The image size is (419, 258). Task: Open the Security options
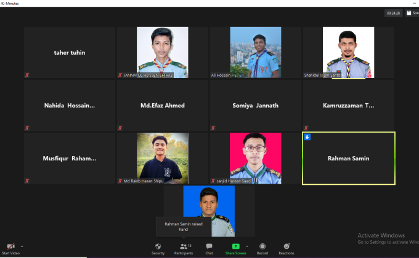(158, 248)
